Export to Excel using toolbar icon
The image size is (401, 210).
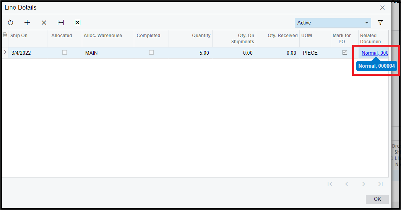[x=78, y=23]
